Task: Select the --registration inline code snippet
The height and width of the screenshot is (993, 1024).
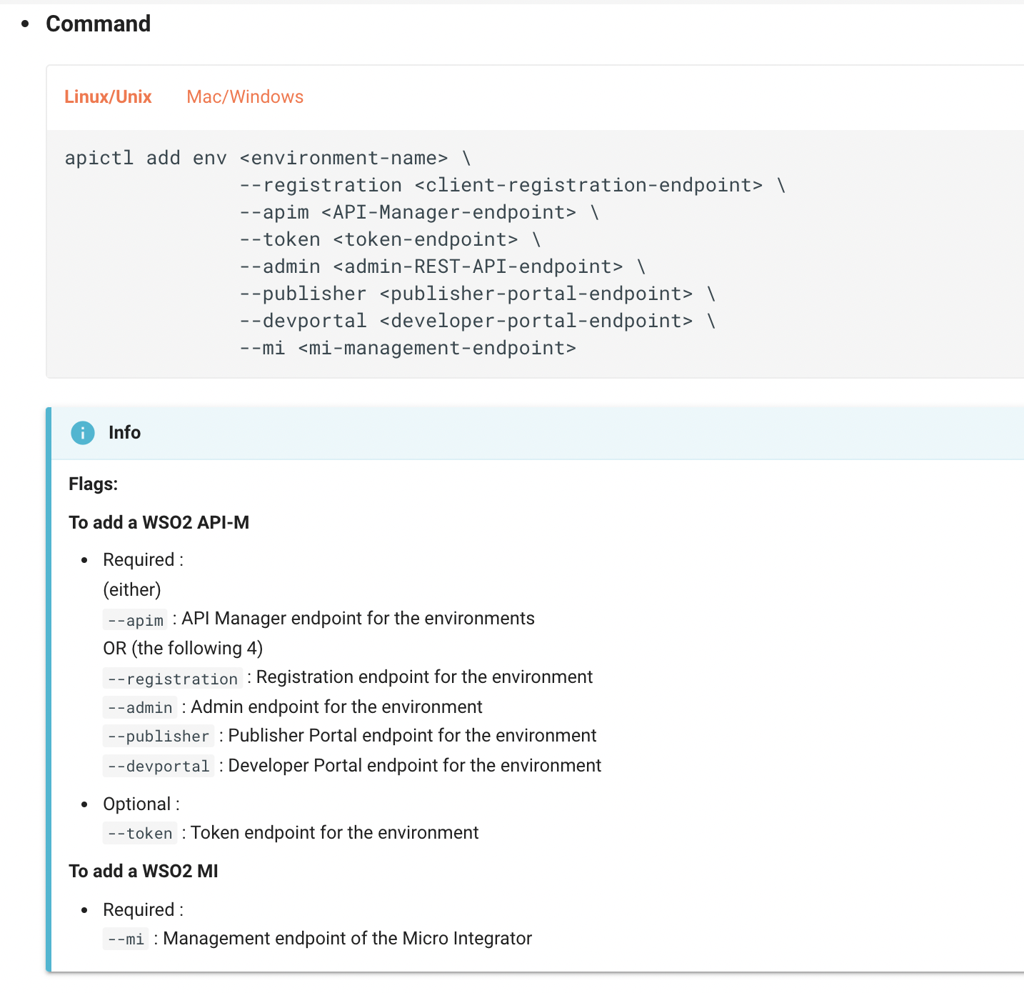Action: pyautogui.click(x=171, y=679)
